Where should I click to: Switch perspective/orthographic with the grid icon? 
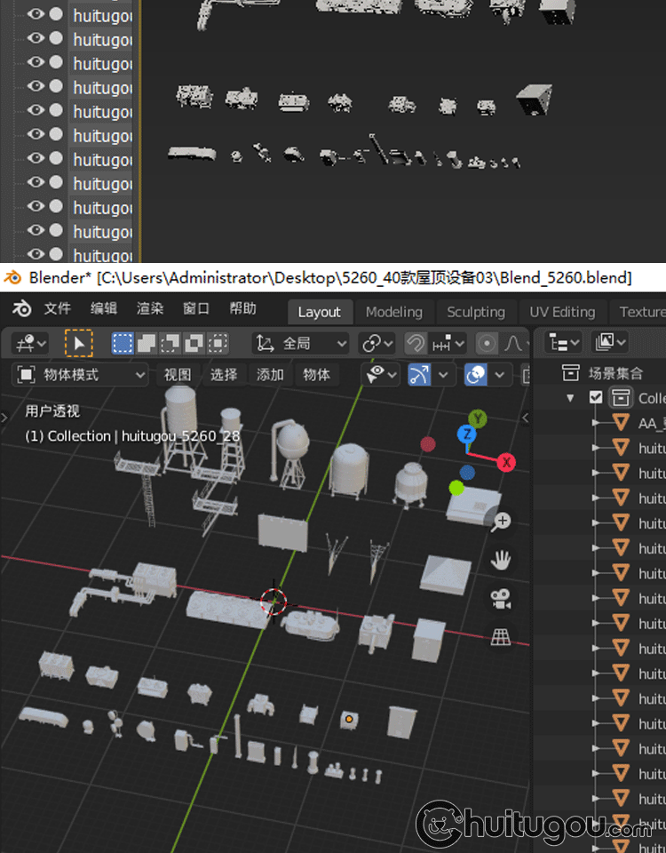[x=502, y=637]
